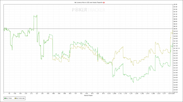
Task: Click x-axis tick label '762'
Action: [x=81, y=93]
